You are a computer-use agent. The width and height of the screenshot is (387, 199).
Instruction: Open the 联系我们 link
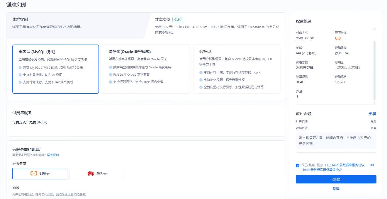(53, 155)
